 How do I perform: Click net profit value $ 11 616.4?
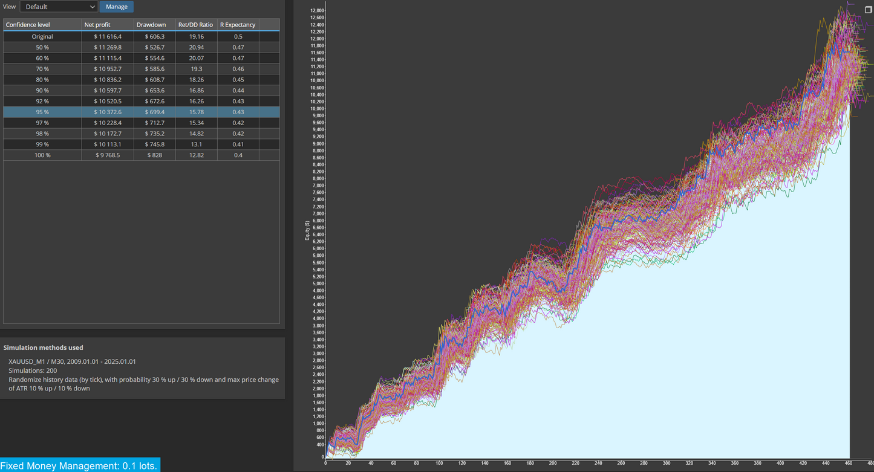click(108, 37)
